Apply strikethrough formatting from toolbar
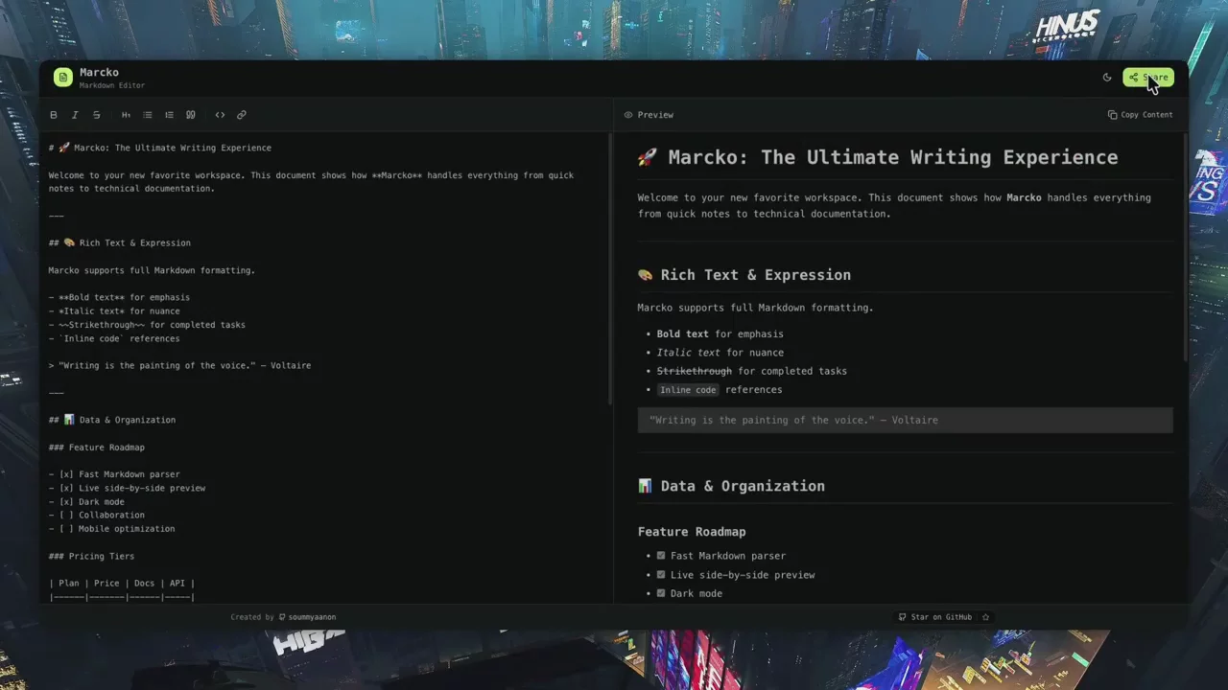This screenshot has width=1228, height=690. point(97,115)
